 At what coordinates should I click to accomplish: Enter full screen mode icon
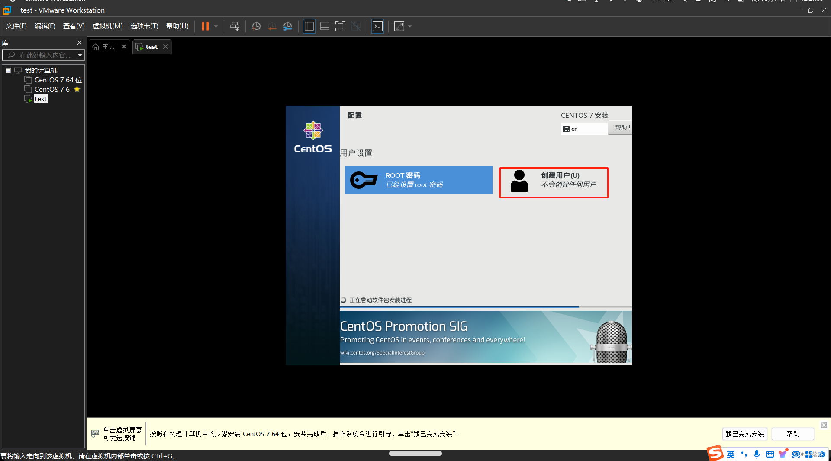click(x=341, y=26)
